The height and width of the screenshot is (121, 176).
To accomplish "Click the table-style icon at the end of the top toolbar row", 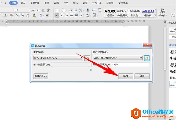I will pos(100,10).
